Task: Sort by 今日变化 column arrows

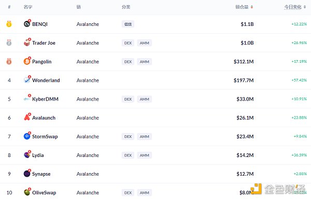Action: [x=305, y=7]
